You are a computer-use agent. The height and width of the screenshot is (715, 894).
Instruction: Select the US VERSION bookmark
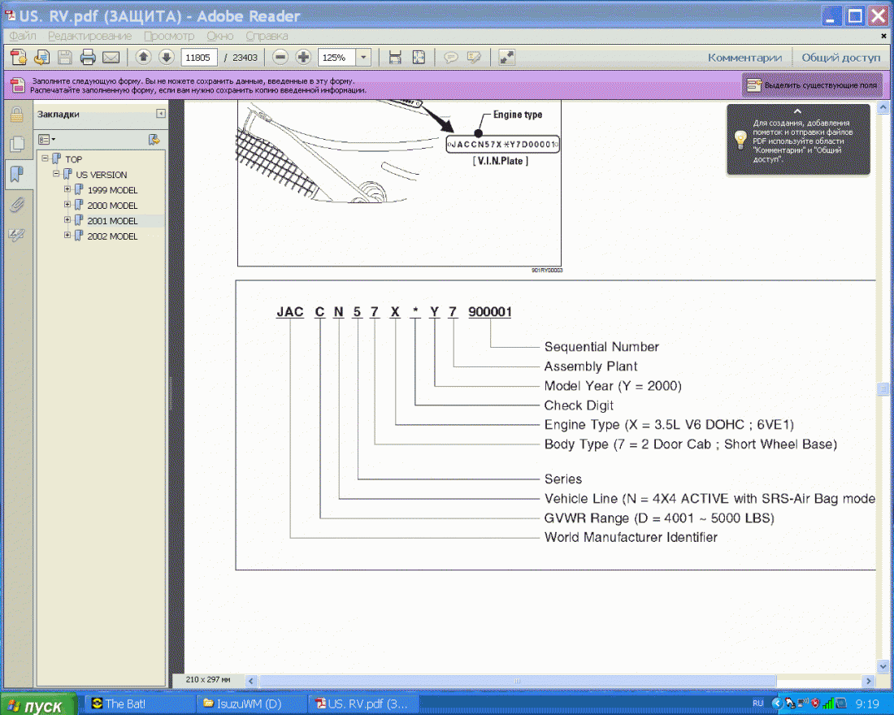pos(102,175)
